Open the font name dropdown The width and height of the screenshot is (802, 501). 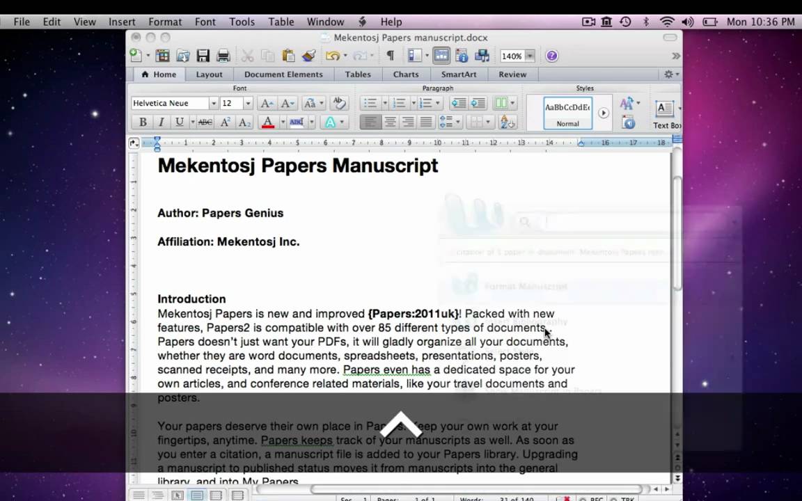(213, 103)
